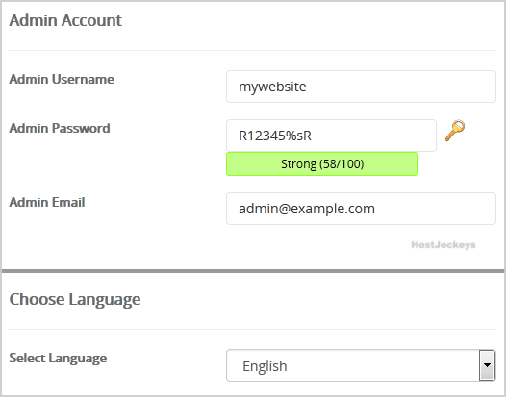Click the Admin Account section heading
The height and width of the screenshot is (397, 506).
click(x=65, y=20)
